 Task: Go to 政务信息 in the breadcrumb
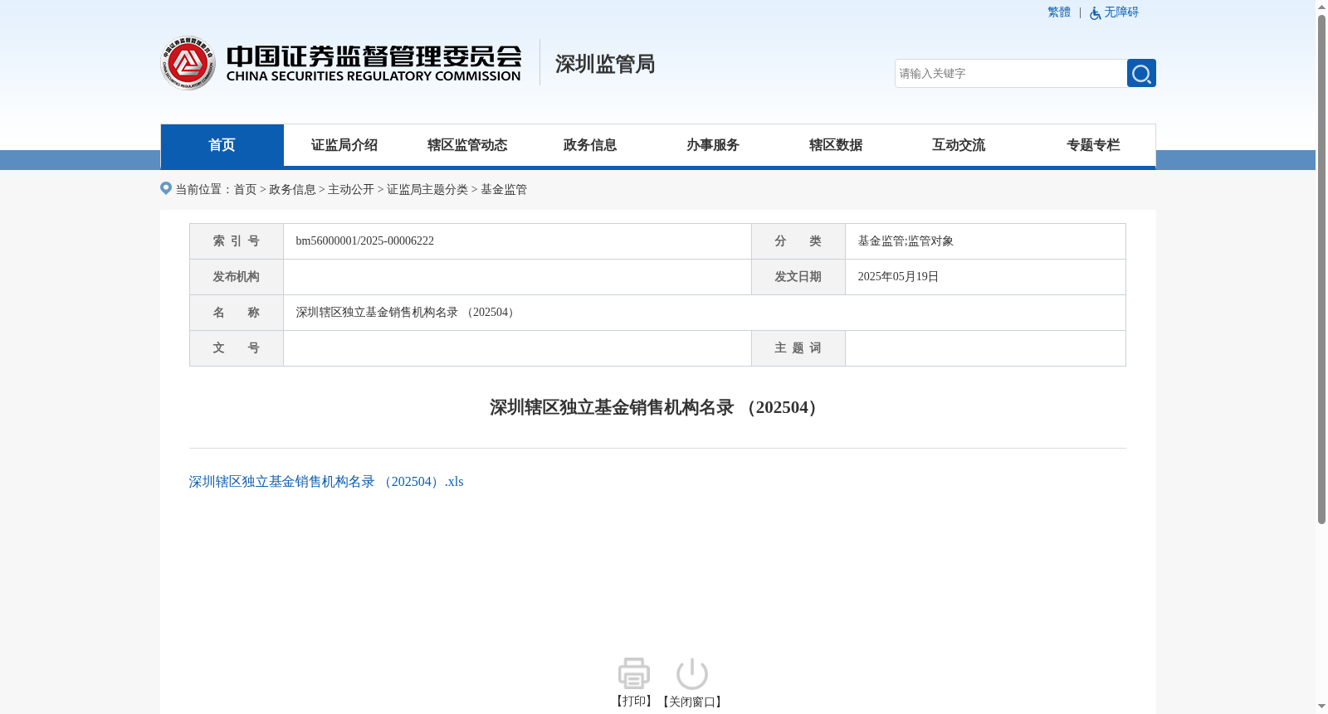click(292, 190)
